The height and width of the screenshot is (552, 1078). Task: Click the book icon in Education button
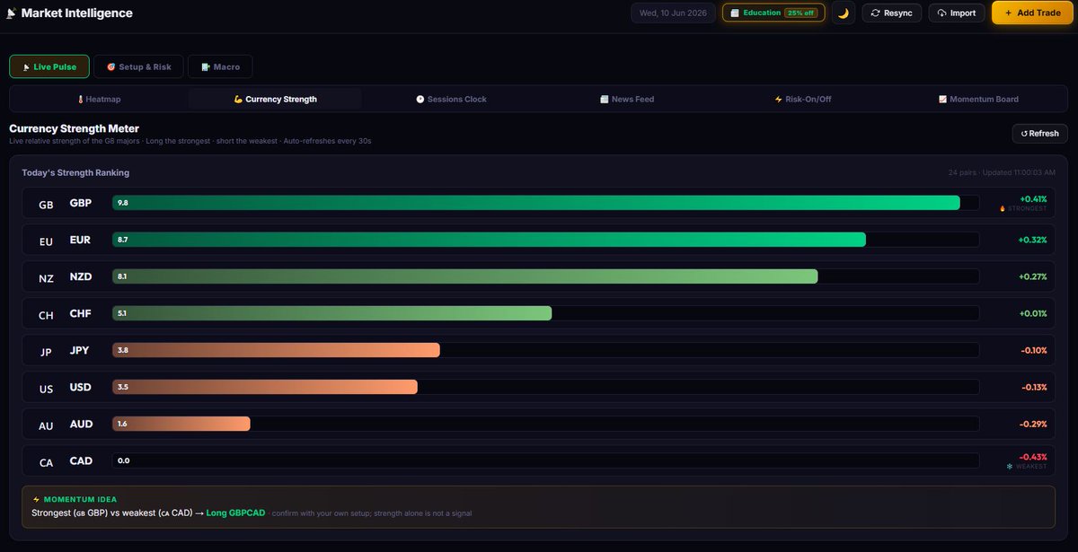pyautogui.click(x=735, y=13)
